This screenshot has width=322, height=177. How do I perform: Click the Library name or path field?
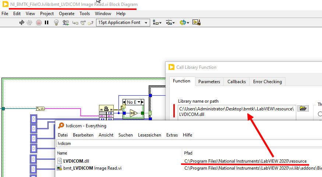tap(237, 112)
